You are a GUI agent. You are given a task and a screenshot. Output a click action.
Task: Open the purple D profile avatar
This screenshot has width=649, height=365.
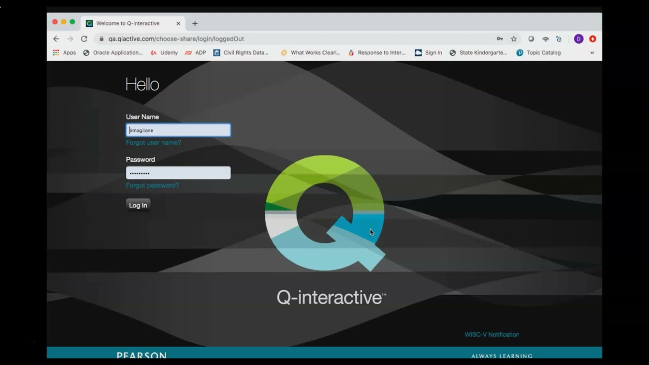pos(579,39)
